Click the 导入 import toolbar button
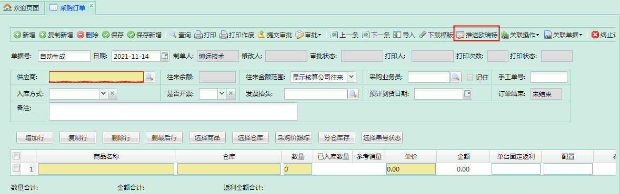Viewport: 620px width, 194px height. 404,35
